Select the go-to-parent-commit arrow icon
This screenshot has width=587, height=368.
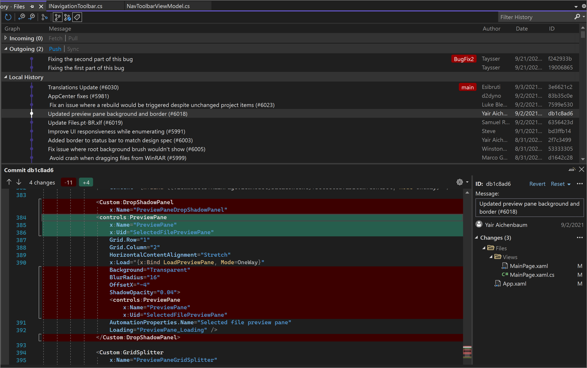[21, 17]
